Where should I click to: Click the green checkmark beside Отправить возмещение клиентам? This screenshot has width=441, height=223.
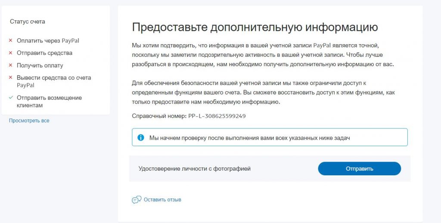[11, 98]
